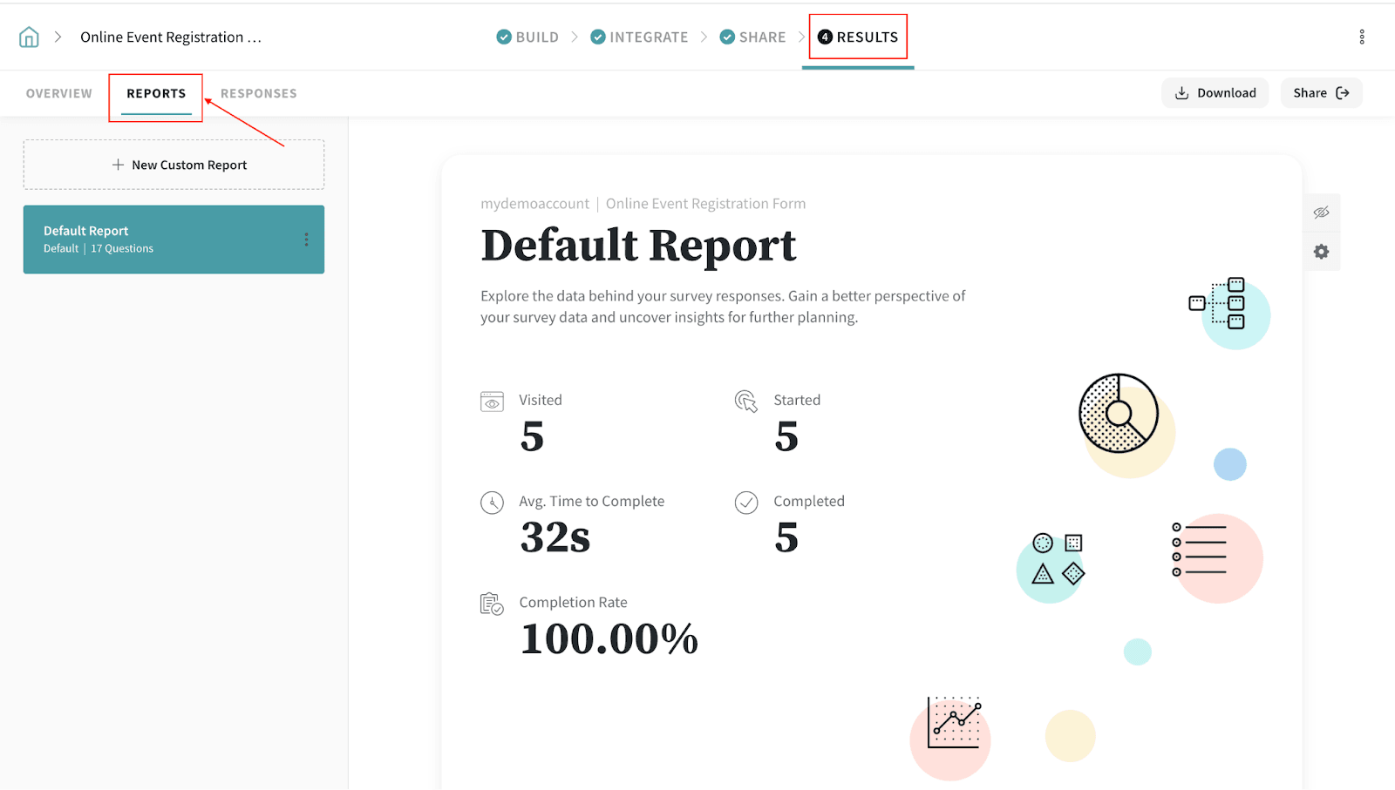The height and width of the screenshot is (790, 1395).
Task: Switch to the Overview tab
Action: click(58, 93)
